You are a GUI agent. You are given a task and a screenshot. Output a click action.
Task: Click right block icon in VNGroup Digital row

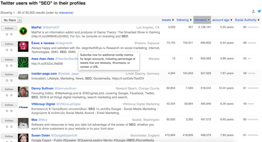11,111
